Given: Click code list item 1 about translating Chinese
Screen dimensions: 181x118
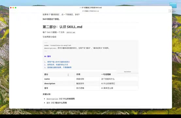Looking at the screenshot, I should tap(57, 62).
